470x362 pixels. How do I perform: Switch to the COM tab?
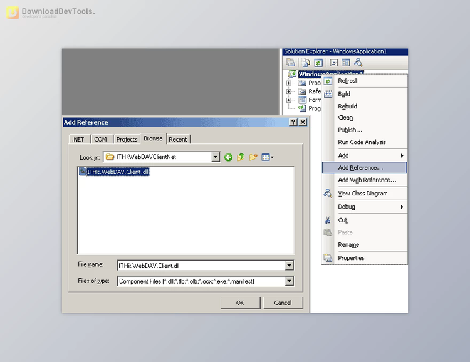tap(102, 139)
